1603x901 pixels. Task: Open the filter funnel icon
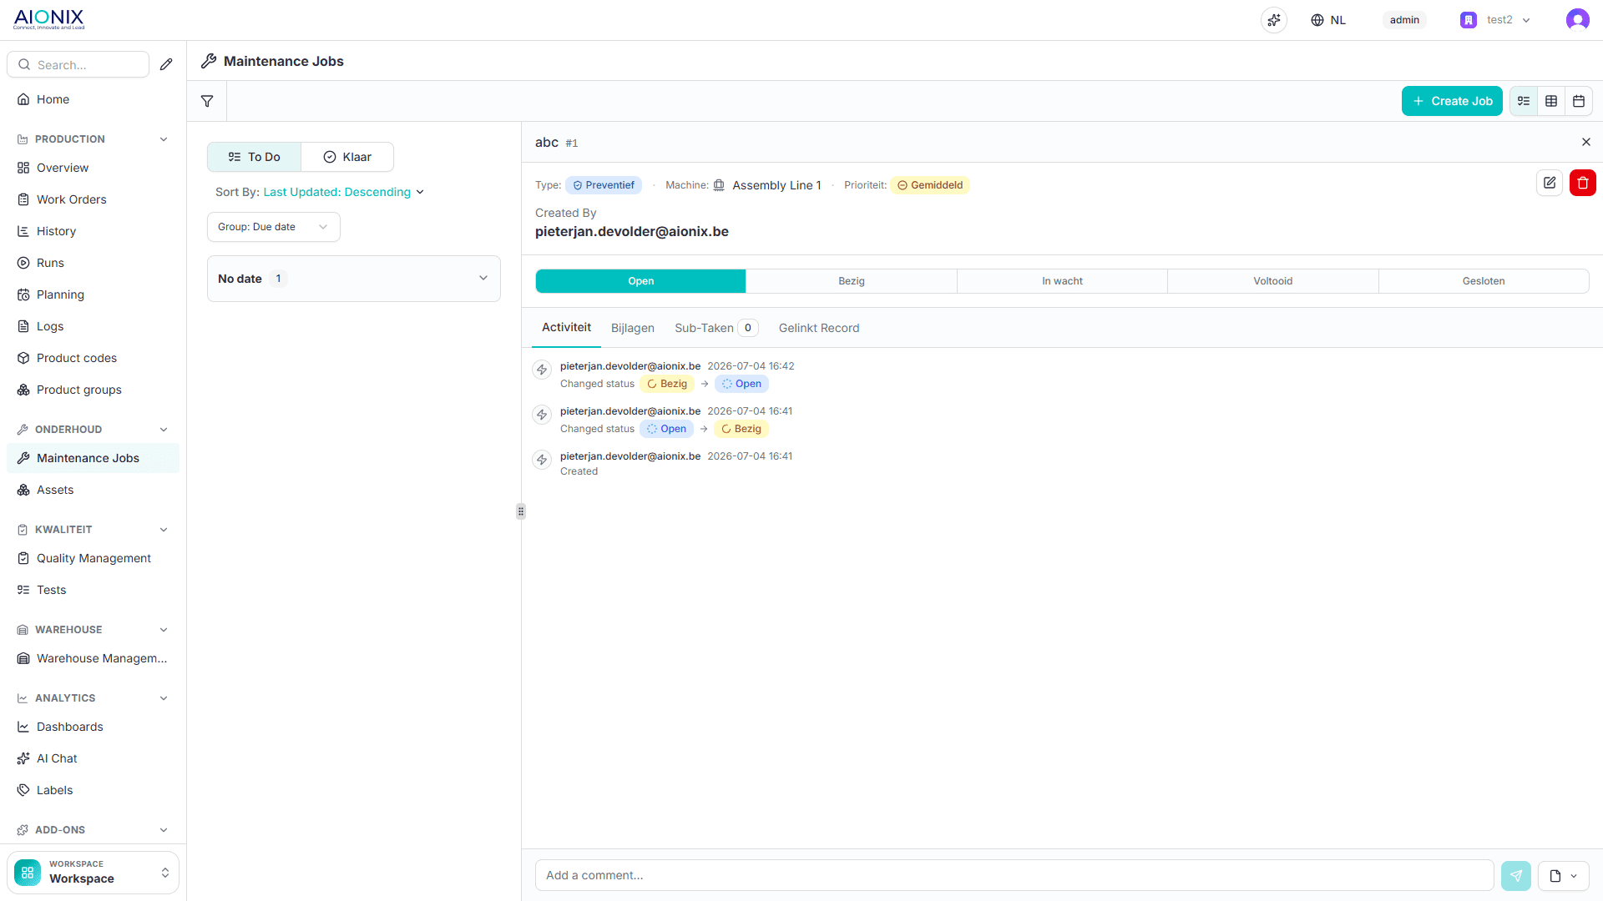(207, 101)
